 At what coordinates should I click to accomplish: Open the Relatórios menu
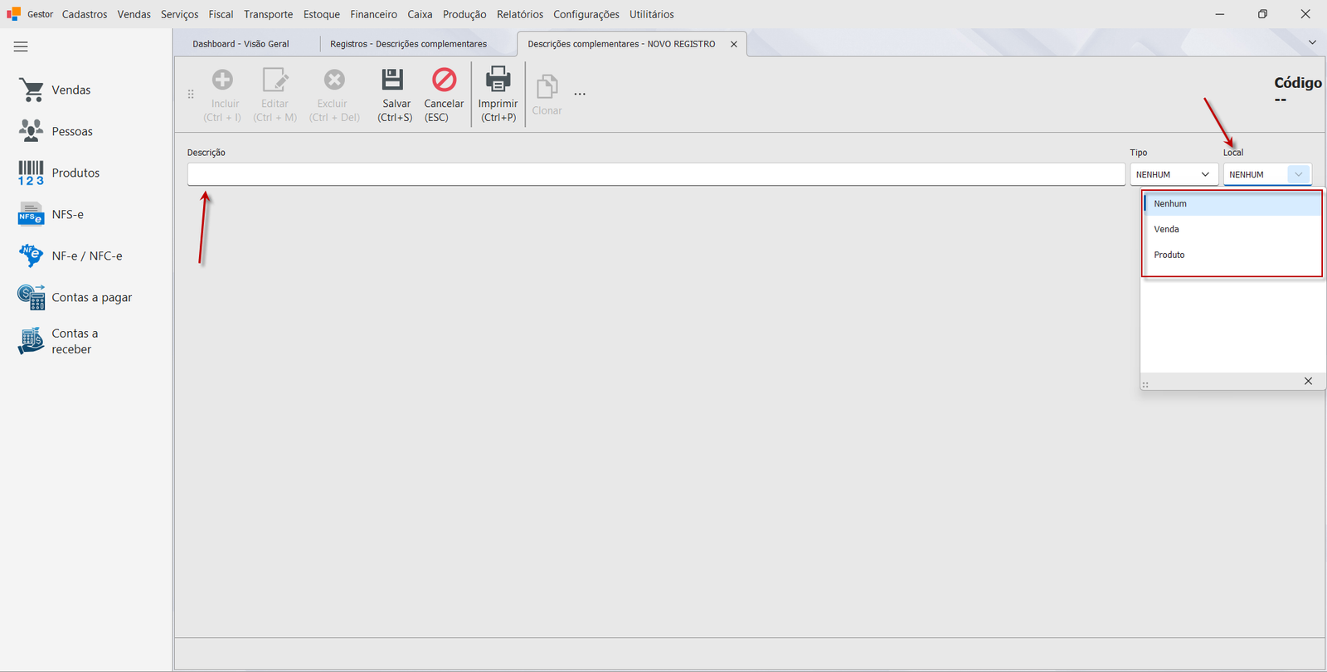pos(520,14)
